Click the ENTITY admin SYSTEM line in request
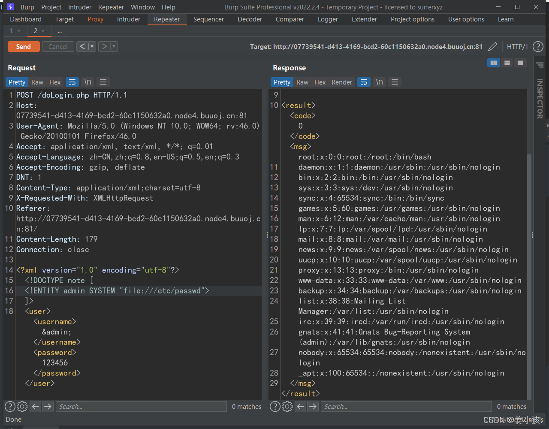Viewport: 549px width, 429px height. [117, 291]
